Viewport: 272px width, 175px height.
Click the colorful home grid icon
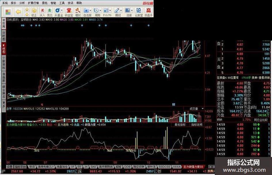[8, 12]
